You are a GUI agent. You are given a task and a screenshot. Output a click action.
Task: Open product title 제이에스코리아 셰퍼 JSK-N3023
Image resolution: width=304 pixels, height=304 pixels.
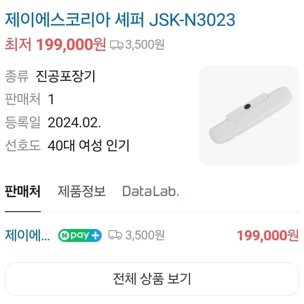[x=120, y=20]
